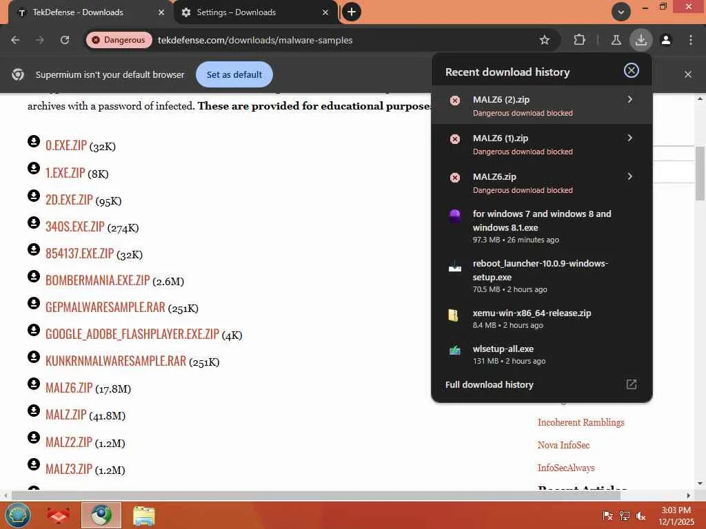Download KUNKRNMALWARESAMPLE.RAR link
Image resolution: width=706 pixels, height=529 pixels.
coord(116,361)
